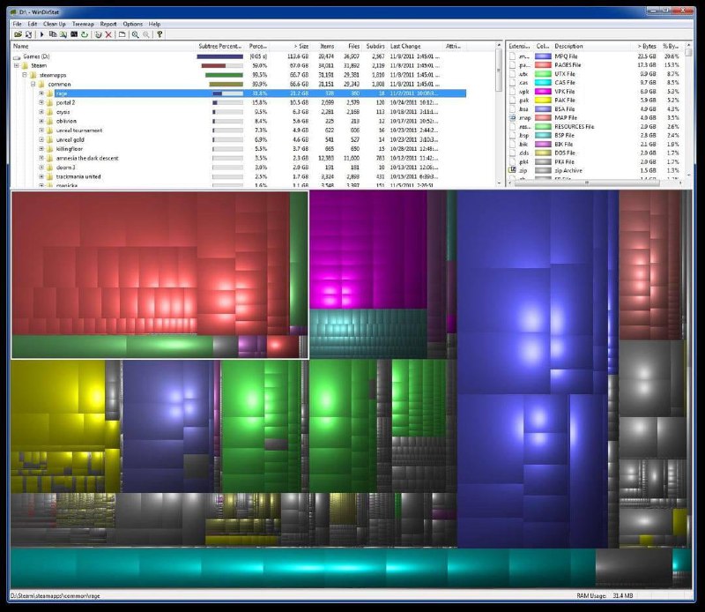705x612 pixels.
Task: Open the Clean Up menu
Action: click(55, 24)
